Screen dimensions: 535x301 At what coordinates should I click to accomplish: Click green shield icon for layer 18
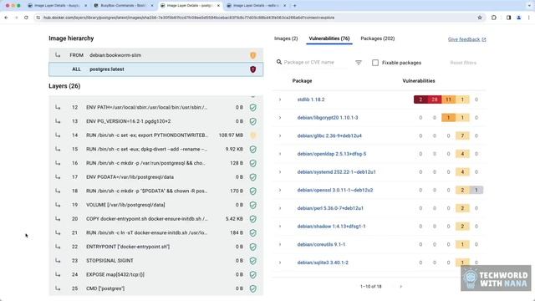click(x=252, y=191)
